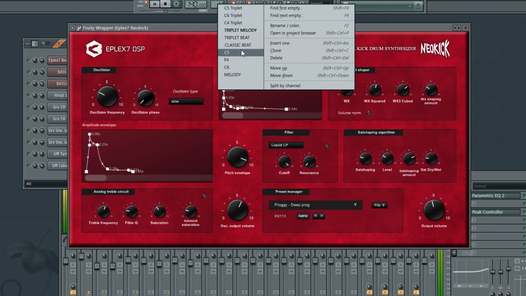Choose Rename / color option

coord(309,25)
